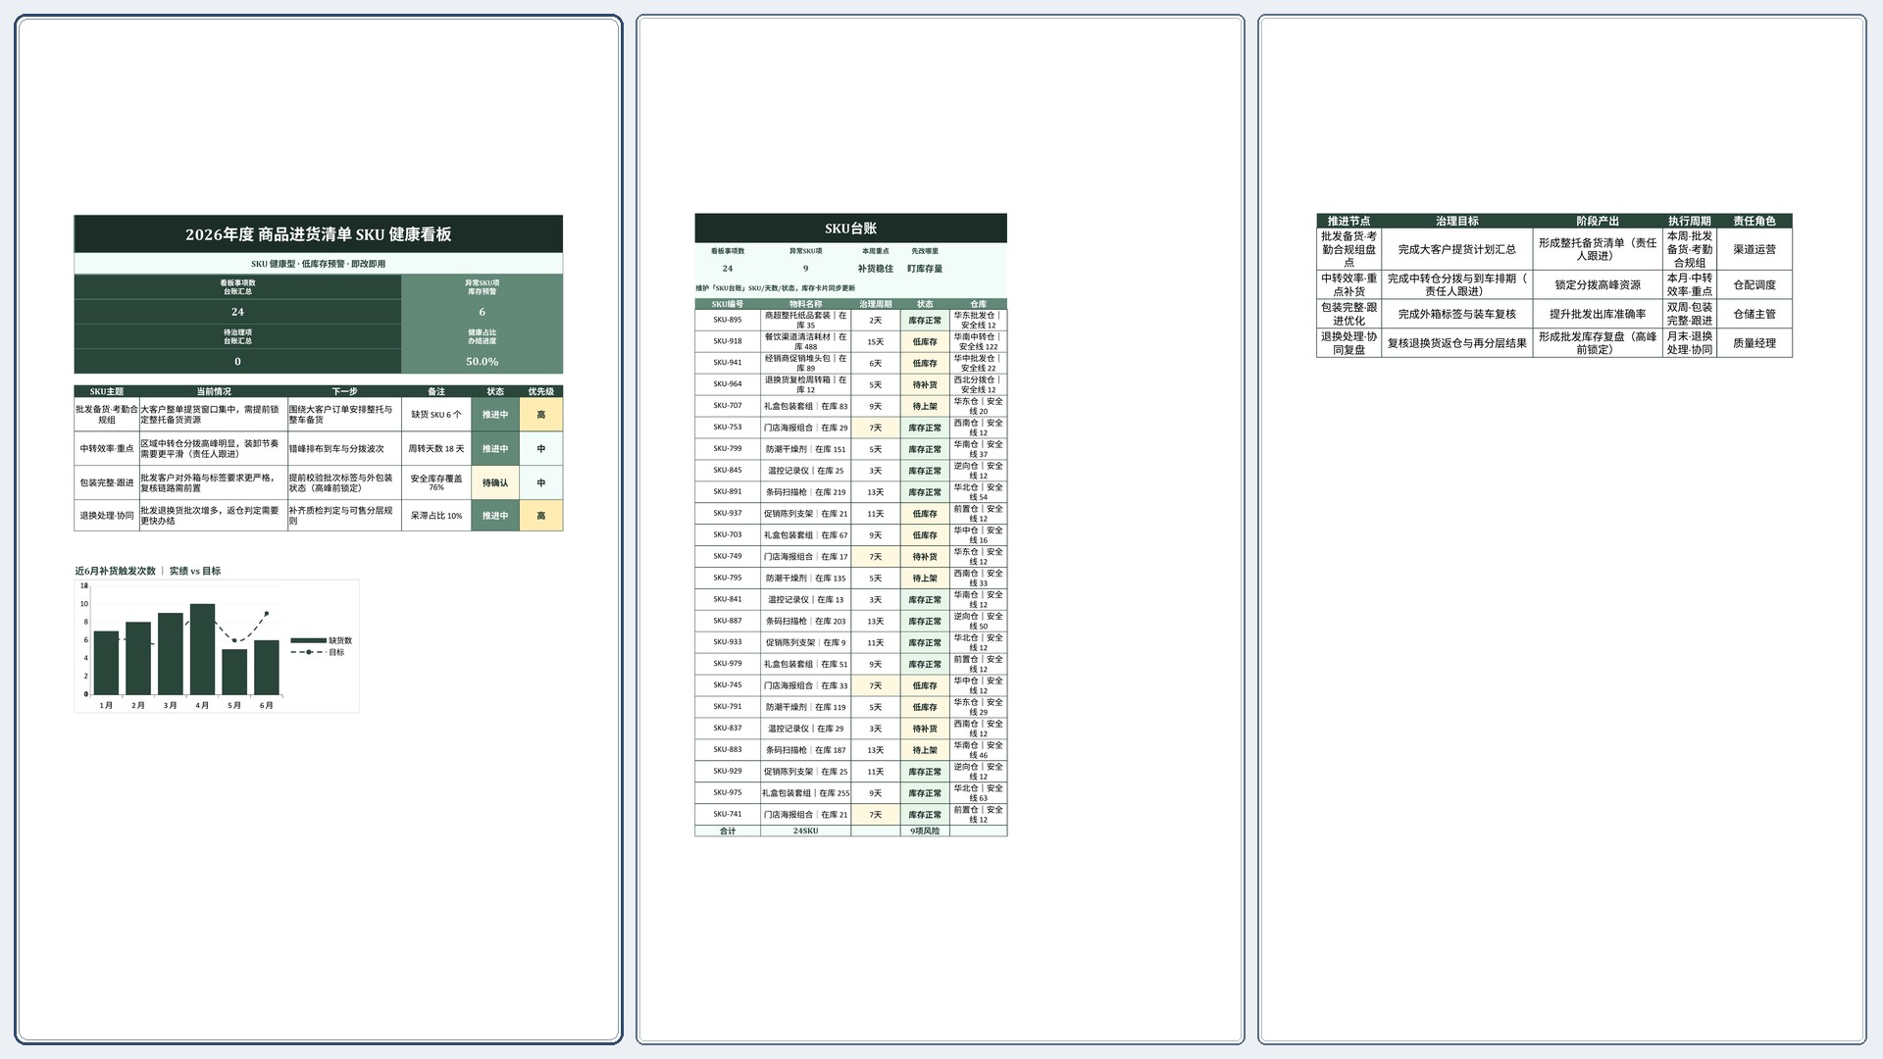This screenshot has height=1059, width=1883.
Task: Click the SKU台账 header banner
Action: pos(850,228)
